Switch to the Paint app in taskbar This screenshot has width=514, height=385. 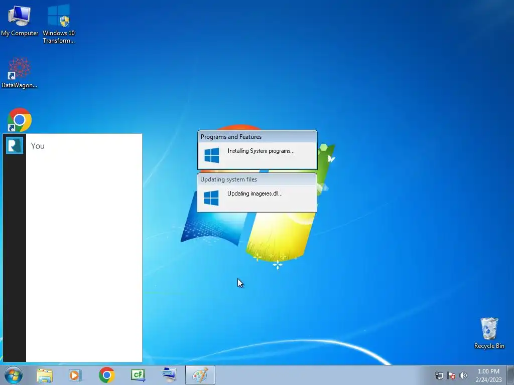(200, 375)
